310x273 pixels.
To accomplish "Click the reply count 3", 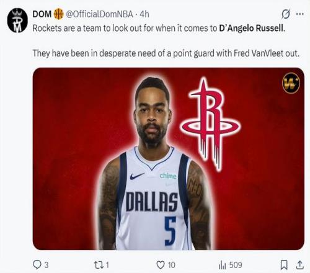I will tap(46, 265).
